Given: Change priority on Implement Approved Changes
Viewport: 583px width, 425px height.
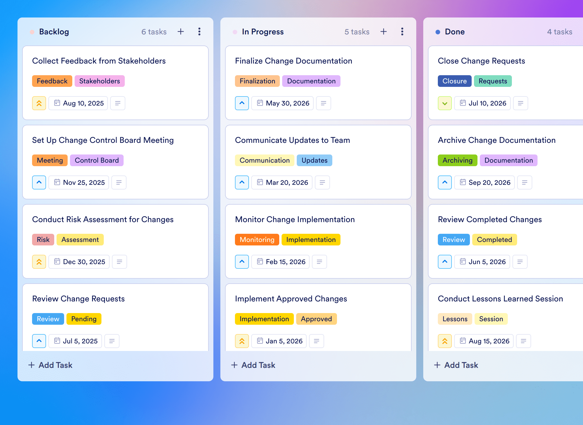Looking at the screenshot, I should point(242,341).
